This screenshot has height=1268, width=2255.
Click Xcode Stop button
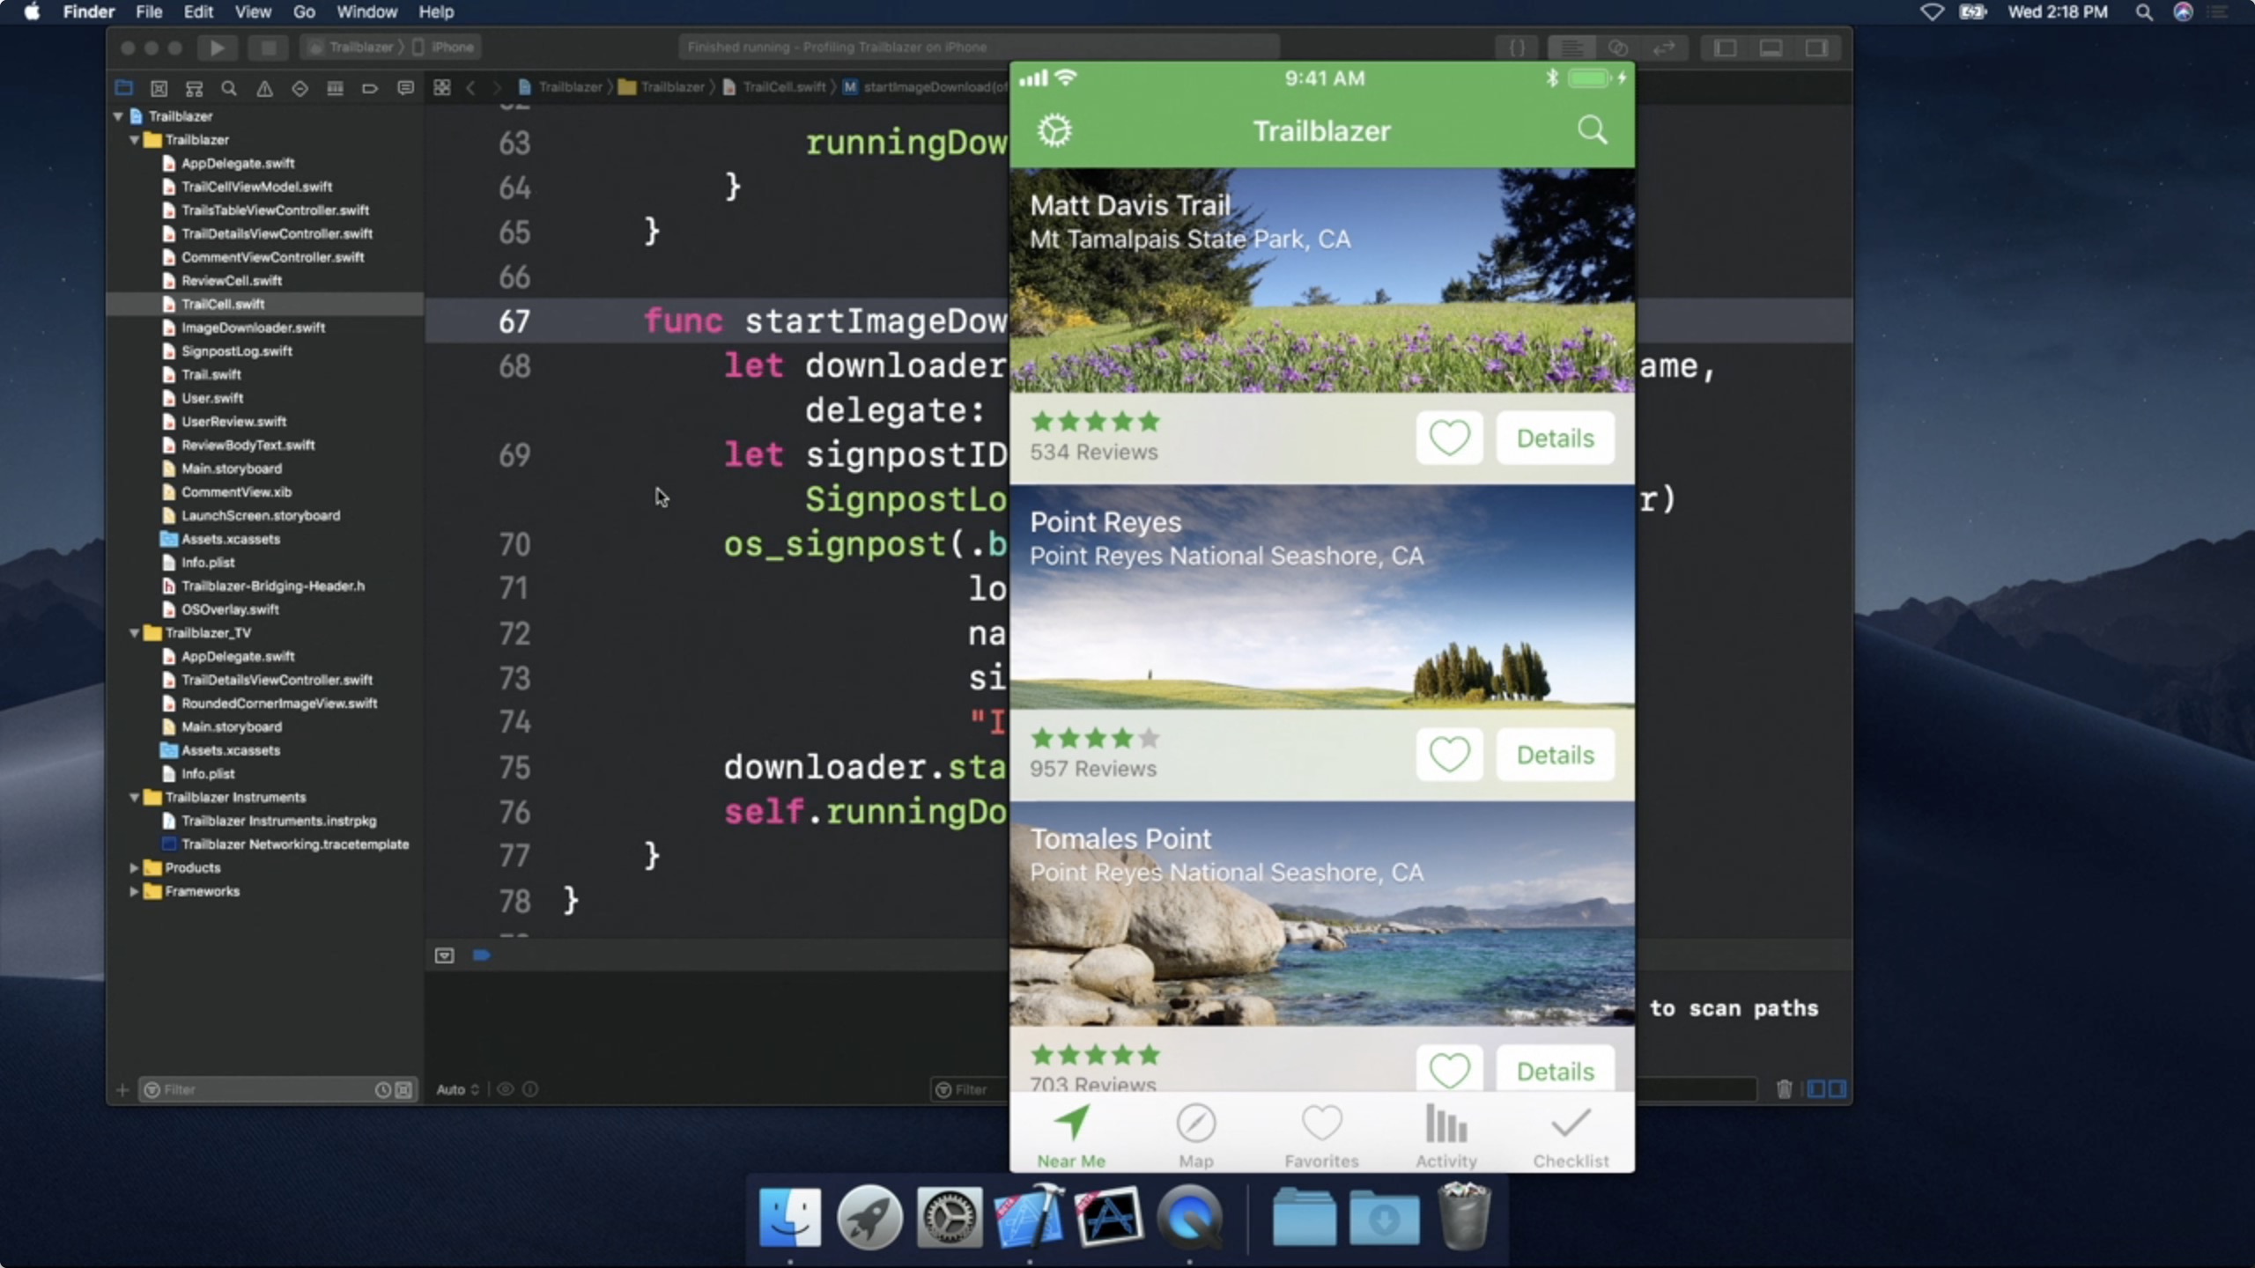pyautogui.click(x=269, y=48)
